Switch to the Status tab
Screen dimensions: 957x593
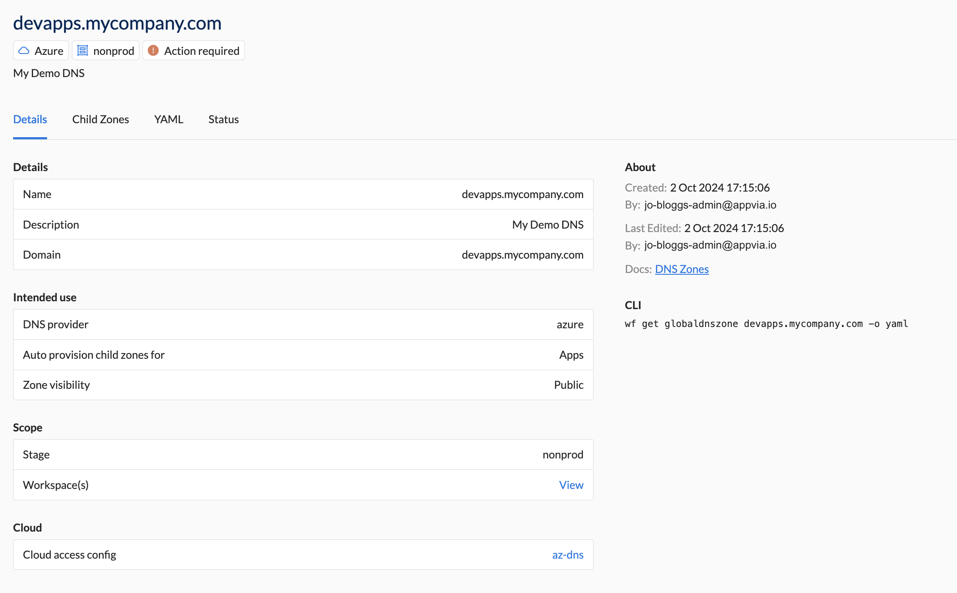[x=224, y=119]
